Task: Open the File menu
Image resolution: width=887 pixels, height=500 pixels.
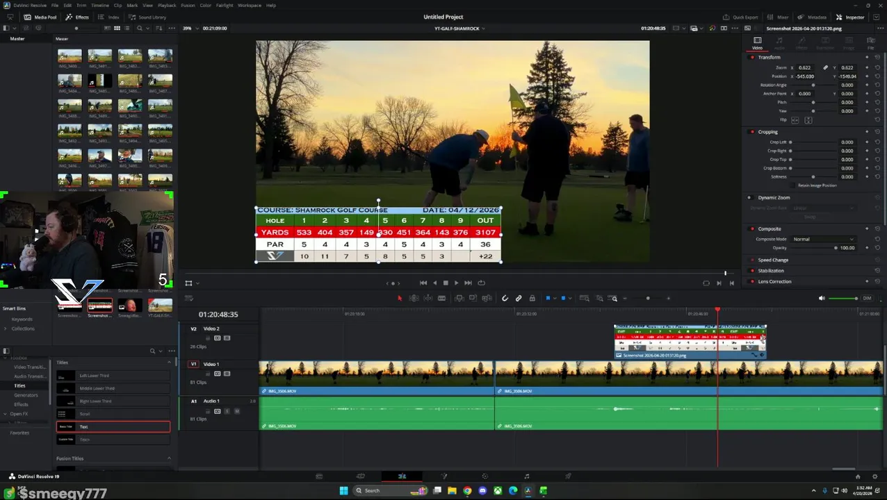Action: click(x=54, y=5)
